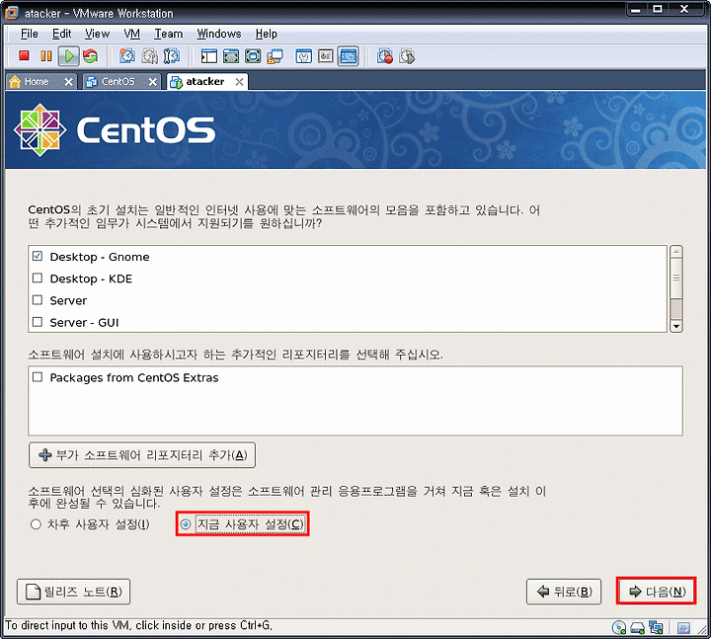Open the snapshot manager wrench icon
711x639 pixels.
172,56
